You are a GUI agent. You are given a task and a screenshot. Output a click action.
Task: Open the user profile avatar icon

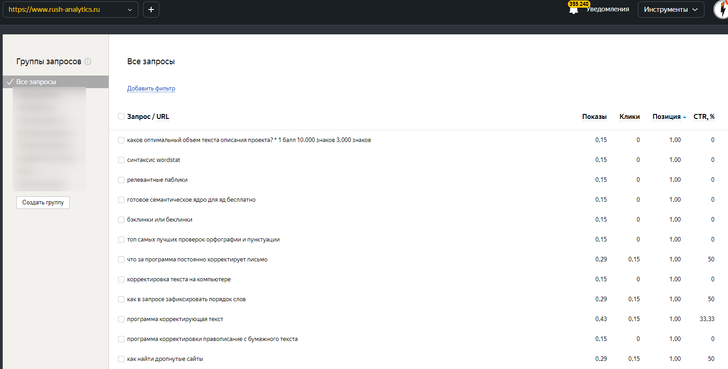point(721,9)
